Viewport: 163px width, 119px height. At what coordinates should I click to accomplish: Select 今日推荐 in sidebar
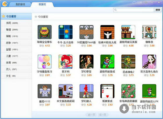tap(16, 16)
